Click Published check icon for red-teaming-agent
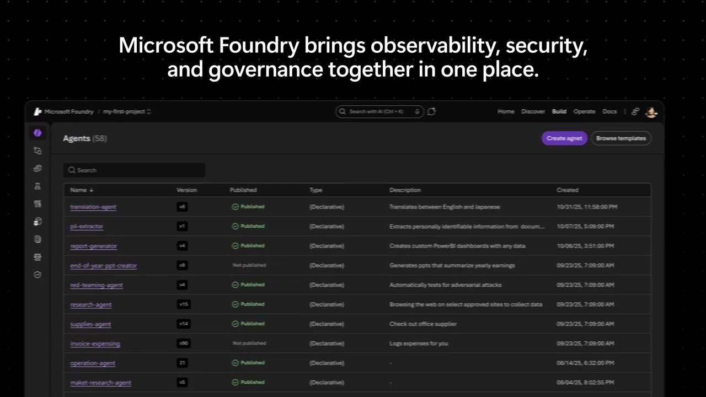The image size is (706, 397). click(x=235, y=285)
